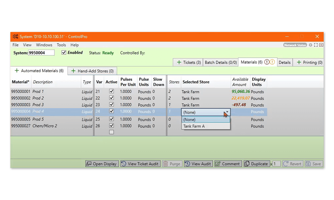334x200 pixels.
Task: Choose (None) in the store dropdown list
Action: click(x=206, y=119)
